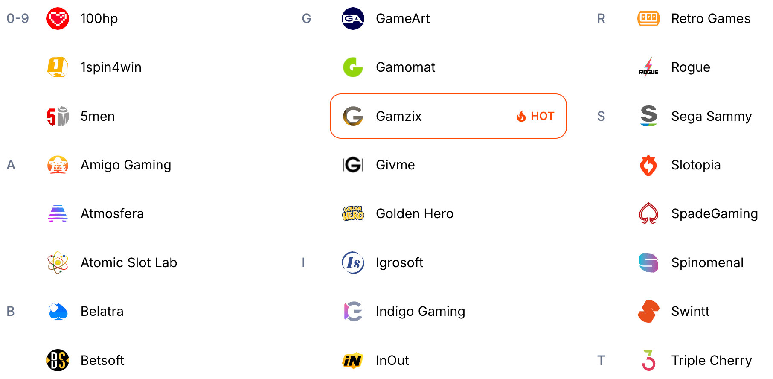Image resolution: width=773 pixels, height=379 pixels.
Task: Open the Swintt orange logo
Action: click(x=648, y=311)
